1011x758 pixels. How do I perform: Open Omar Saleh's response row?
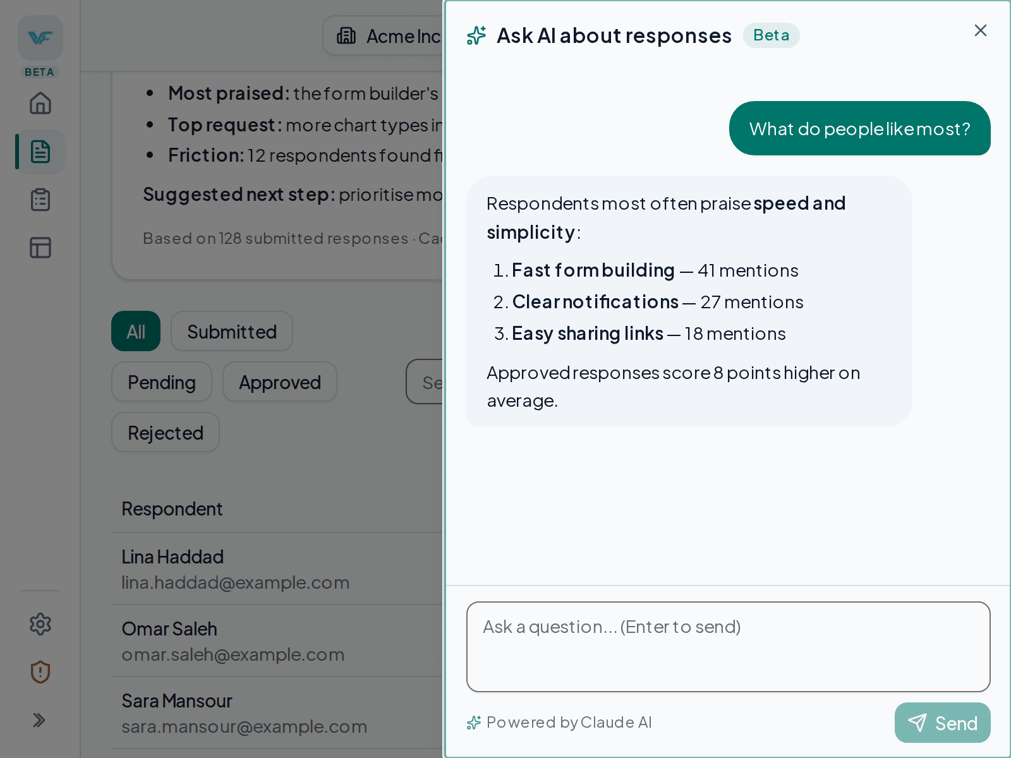point(278,641)
